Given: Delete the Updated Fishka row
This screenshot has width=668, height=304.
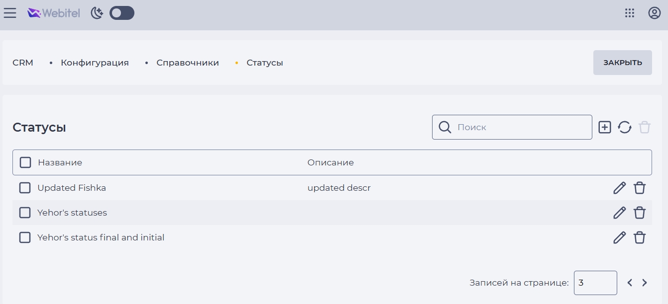Looking at the screenshot, I should [x=640, y=188].
